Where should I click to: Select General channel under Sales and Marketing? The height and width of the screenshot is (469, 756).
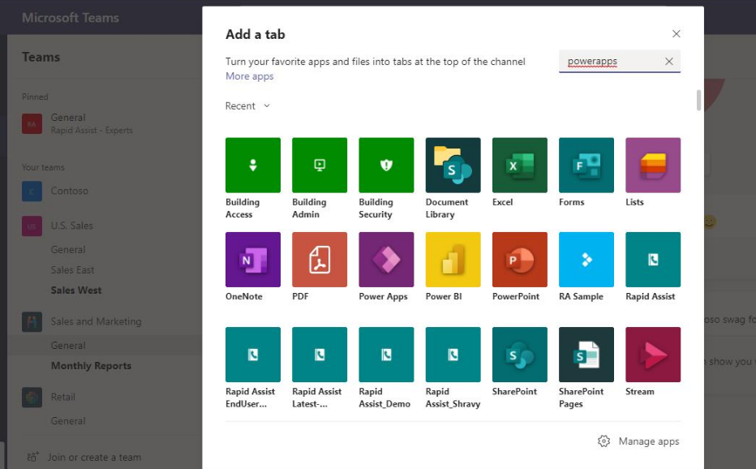pos(68,346)
